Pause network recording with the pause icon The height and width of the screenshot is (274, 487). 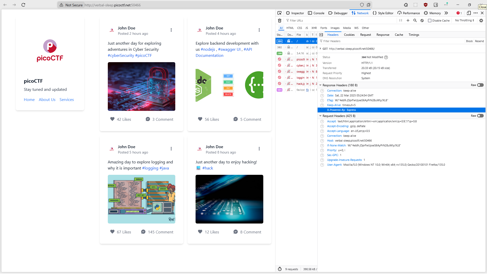401,21
